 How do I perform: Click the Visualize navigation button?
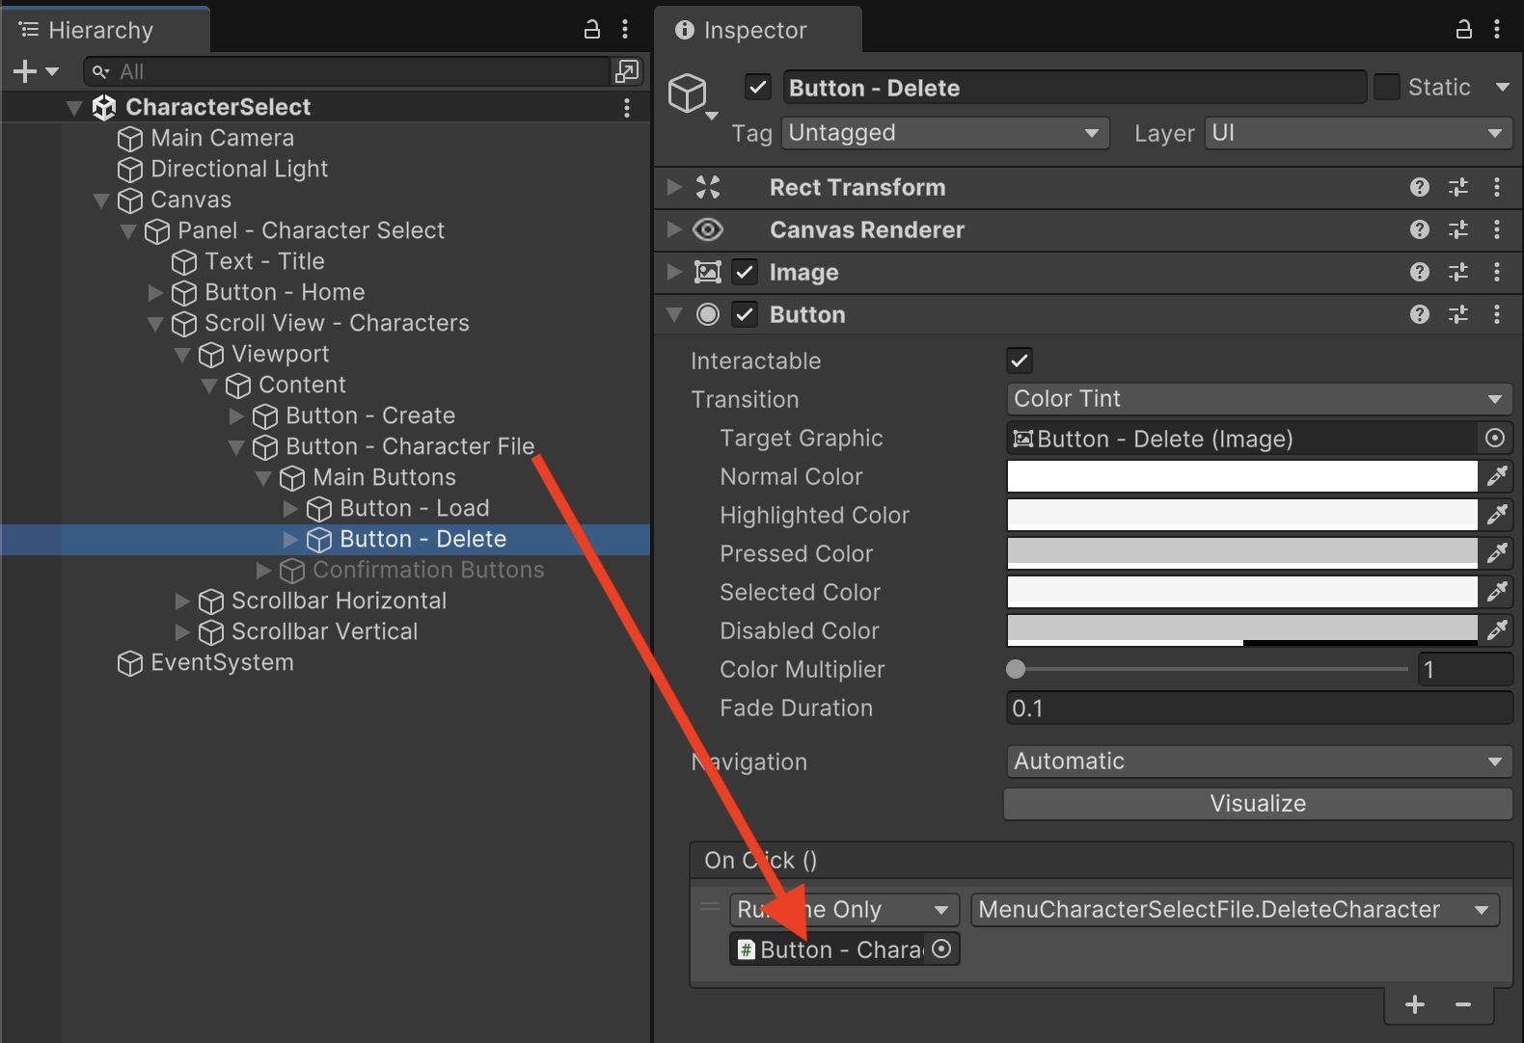[x=1258, y=804]
